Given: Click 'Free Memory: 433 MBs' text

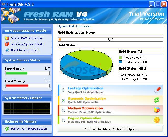Looking at the screenshot, I should pyautogui.click(x=133, y=75).
